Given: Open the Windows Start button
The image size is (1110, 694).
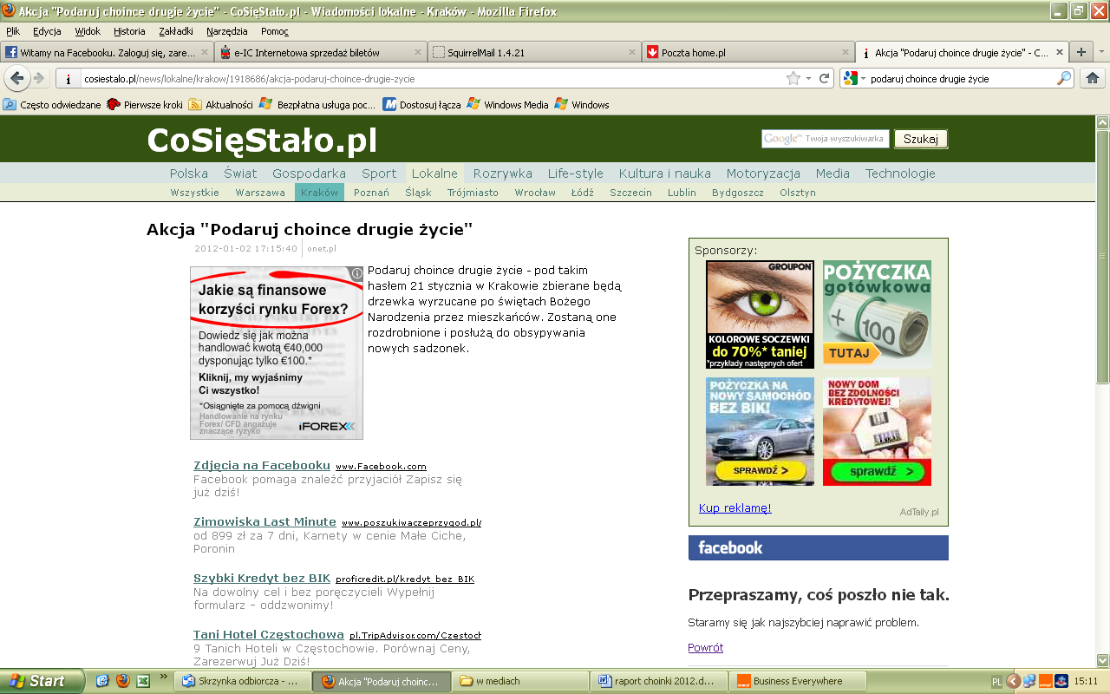Looking at the screenshot, I should click(x=42, y=681).
